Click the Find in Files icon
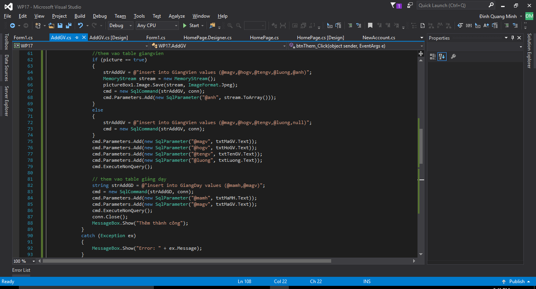Viewport: 536px width, 289px height. coord(213,26)
